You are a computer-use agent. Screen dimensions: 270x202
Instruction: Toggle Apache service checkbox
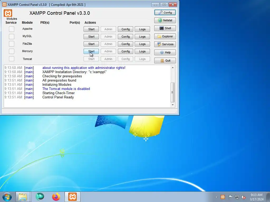(x=12, y=29)
